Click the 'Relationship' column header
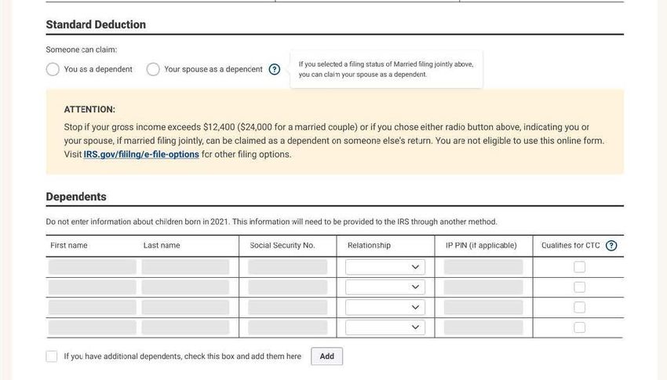 pos(369,246)
